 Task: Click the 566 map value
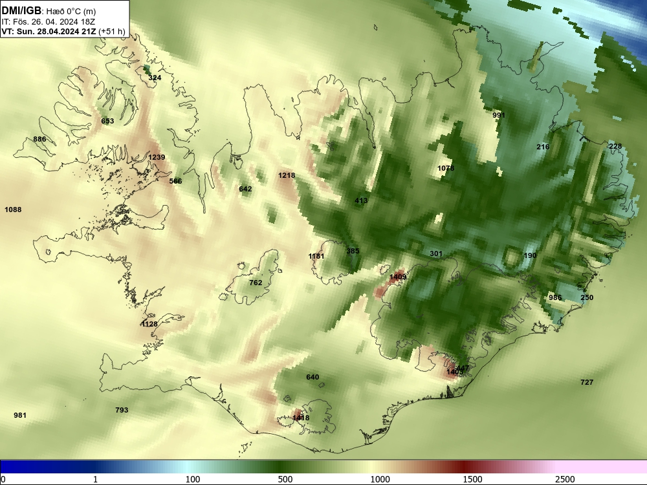tap(175, 181)
